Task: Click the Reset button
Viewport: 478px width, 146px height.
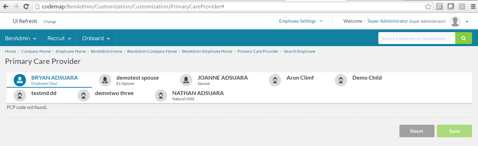Action: (x=417, y=131)
